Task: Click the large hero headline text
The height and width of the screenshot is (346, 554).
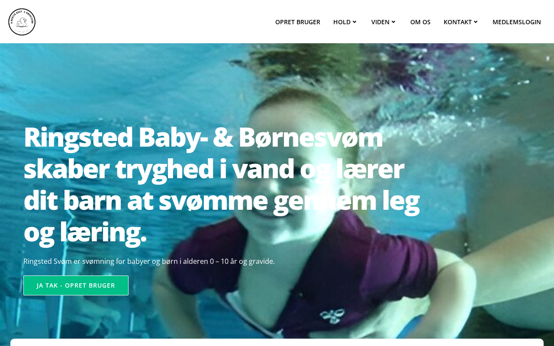Action: (221, 184)
